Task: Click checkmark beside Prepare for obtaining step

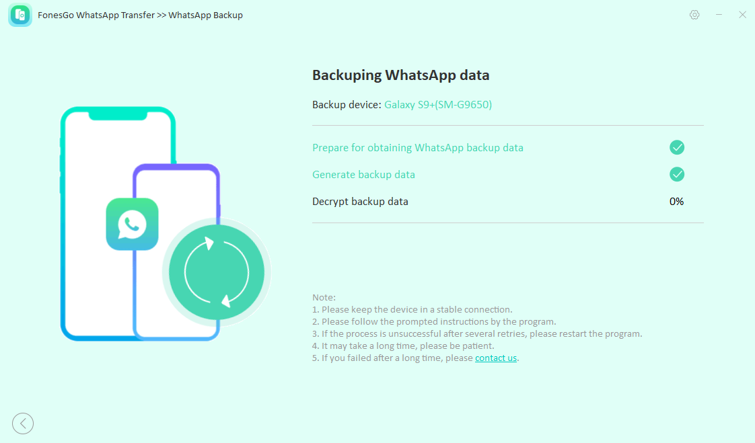Action: 676,147
